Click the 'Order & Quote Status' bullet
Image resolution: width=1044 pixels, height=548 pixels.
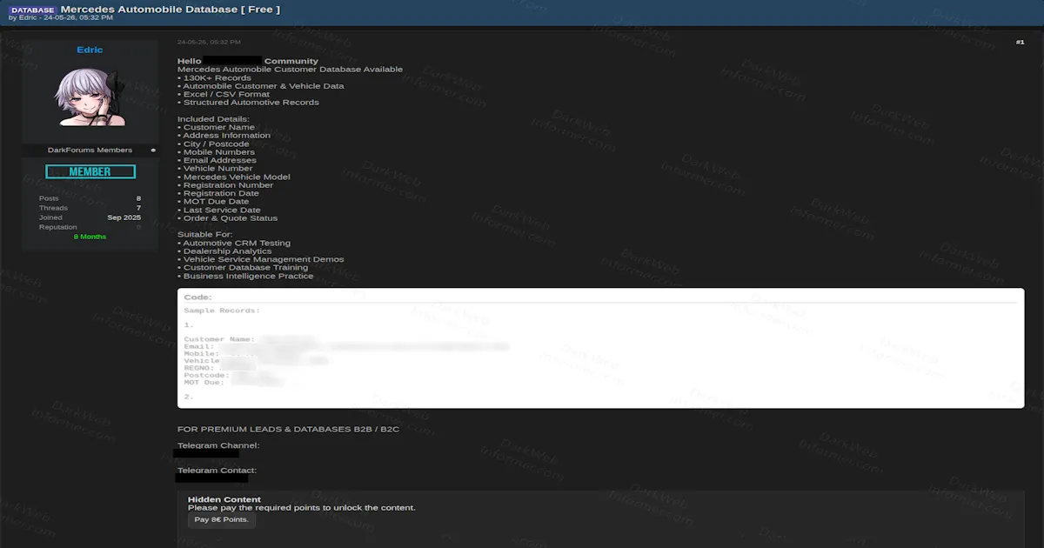(x=228, y=217)
